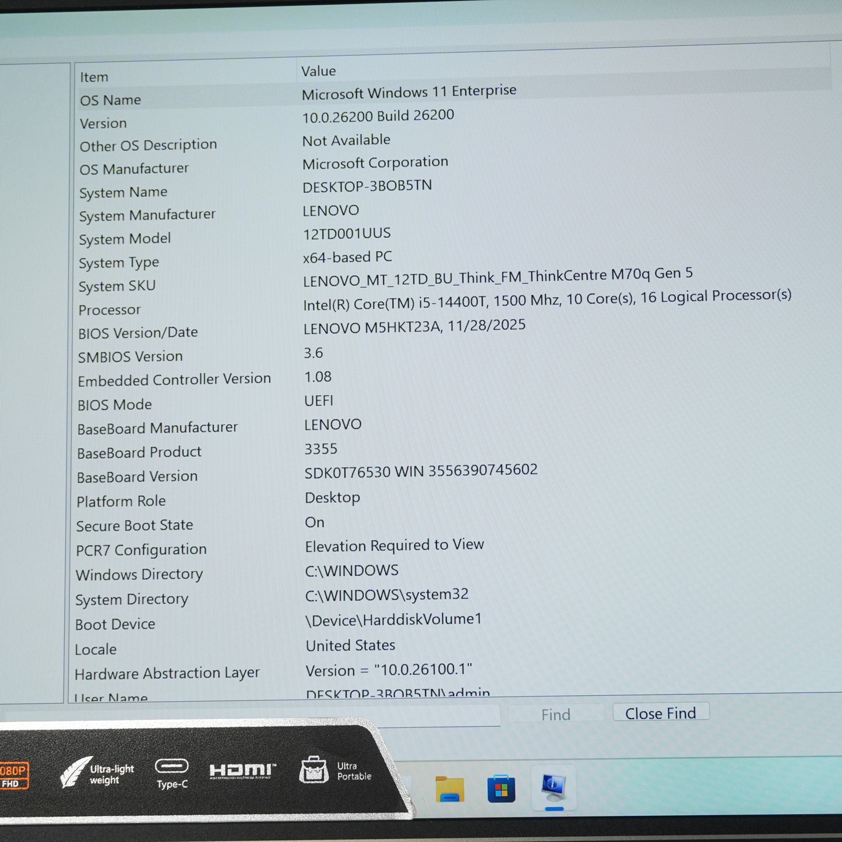
Task: Select the System Model row
Action: click(x=125, y=239)
